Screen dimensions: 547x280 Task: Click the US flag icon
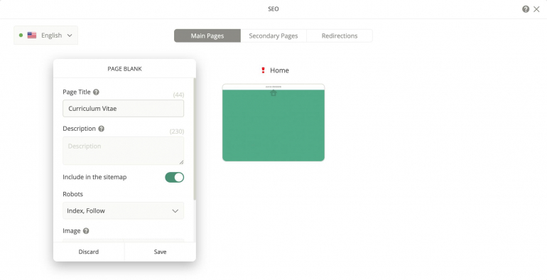[x=32, y=36]
